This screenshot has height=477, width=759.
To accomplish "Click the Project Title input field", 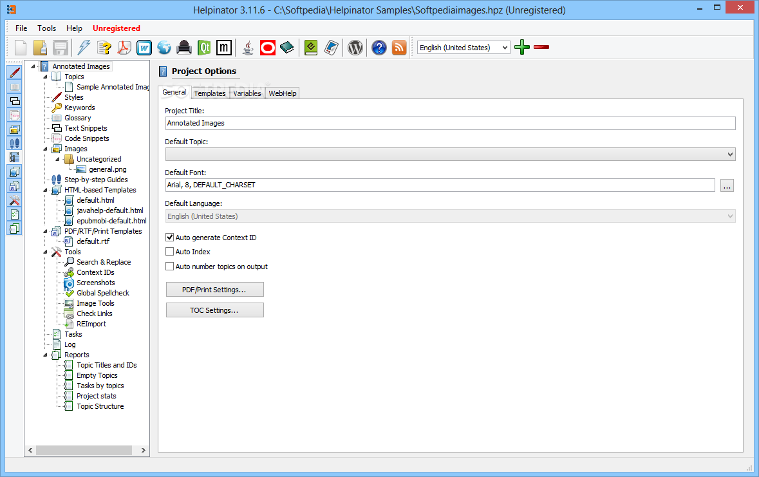I will tap(450, 123).
